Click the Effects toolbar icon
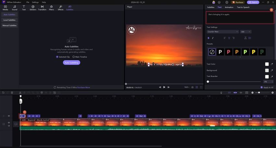 (x=60, y=8)
